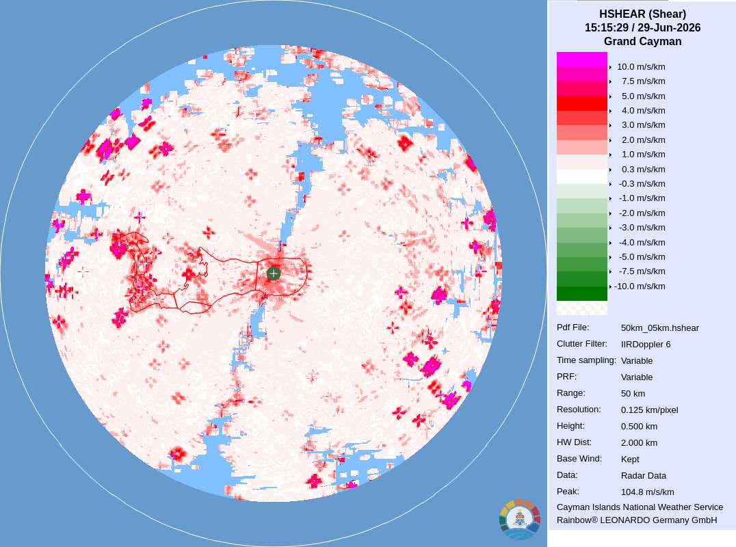
Task: Click the light pink 1.0 m/s/km swatch
Action: 581,147
